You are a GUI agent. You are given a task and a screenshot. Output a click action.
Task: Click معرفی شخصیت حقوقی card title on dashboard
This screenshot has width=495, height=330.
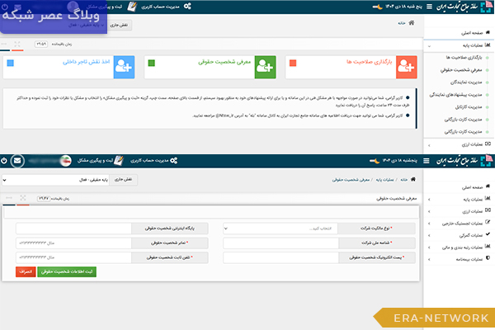(x=224, y=62)
